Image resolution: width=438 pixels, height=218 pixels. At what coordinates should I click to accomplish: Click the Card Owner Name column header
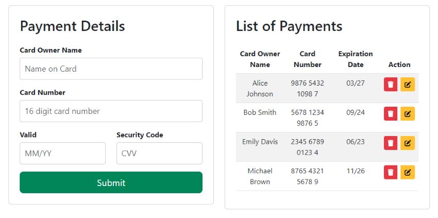(x=260, y=59)
